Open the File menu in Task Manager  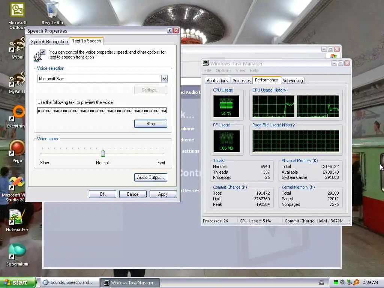208,70
